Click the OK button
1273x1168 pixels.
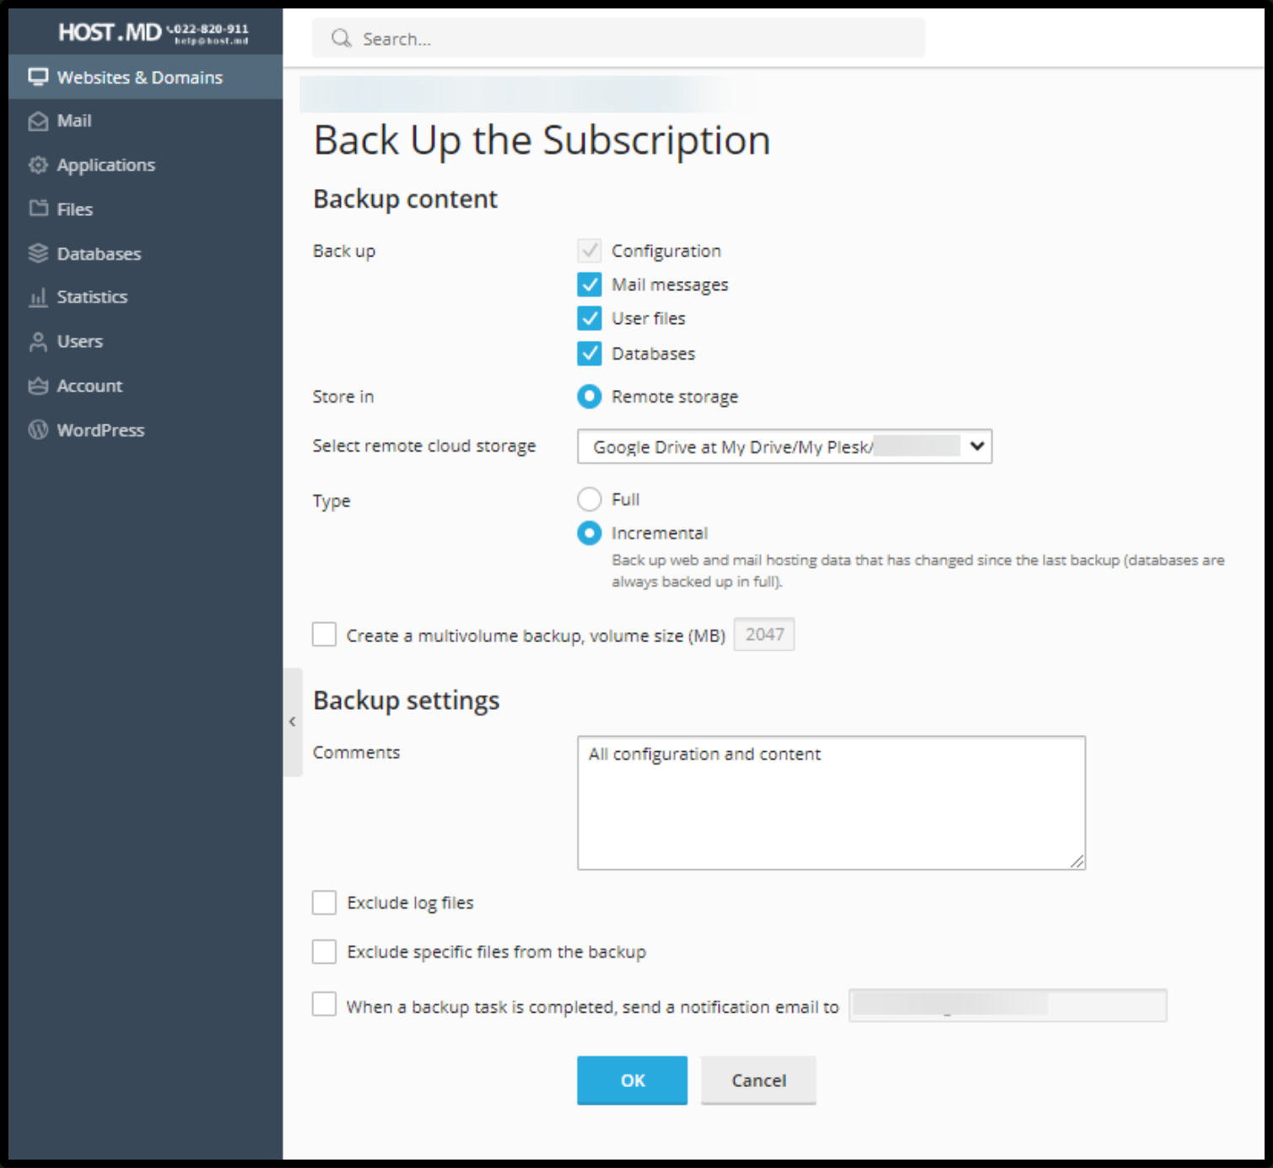pos(632,1080)
